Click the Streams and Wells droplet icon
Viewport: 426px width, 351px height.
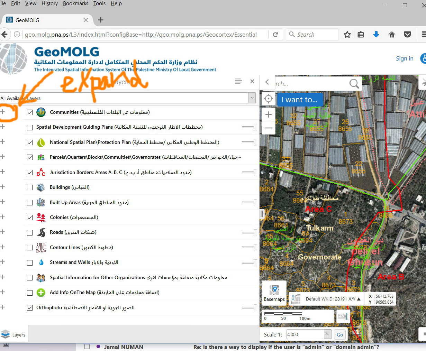pyautogui.click(x=41, y=262)
